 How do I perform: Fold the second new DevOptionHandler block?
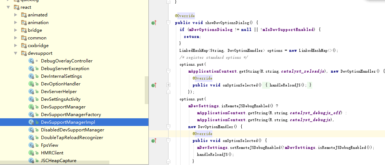click(168, 127)
